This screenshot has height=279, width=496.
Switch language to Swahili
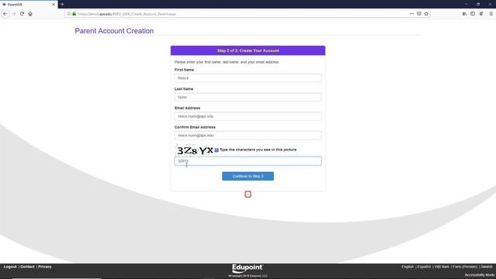click(487, 267)
